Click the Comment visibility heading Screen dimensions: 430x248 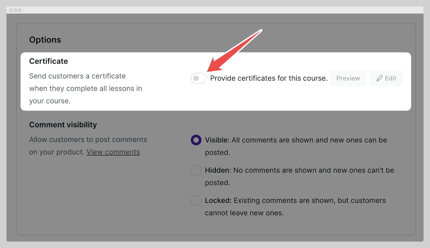[63, 125]
